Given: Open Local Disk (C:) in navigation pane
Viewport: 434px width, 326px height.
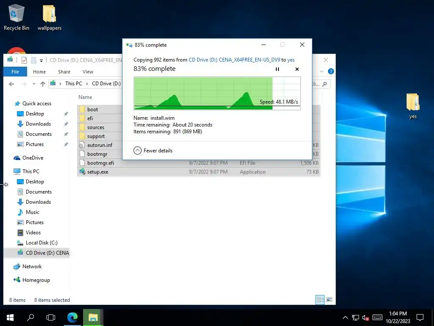Looking at the screenshot, I should [x=42, y=243].
